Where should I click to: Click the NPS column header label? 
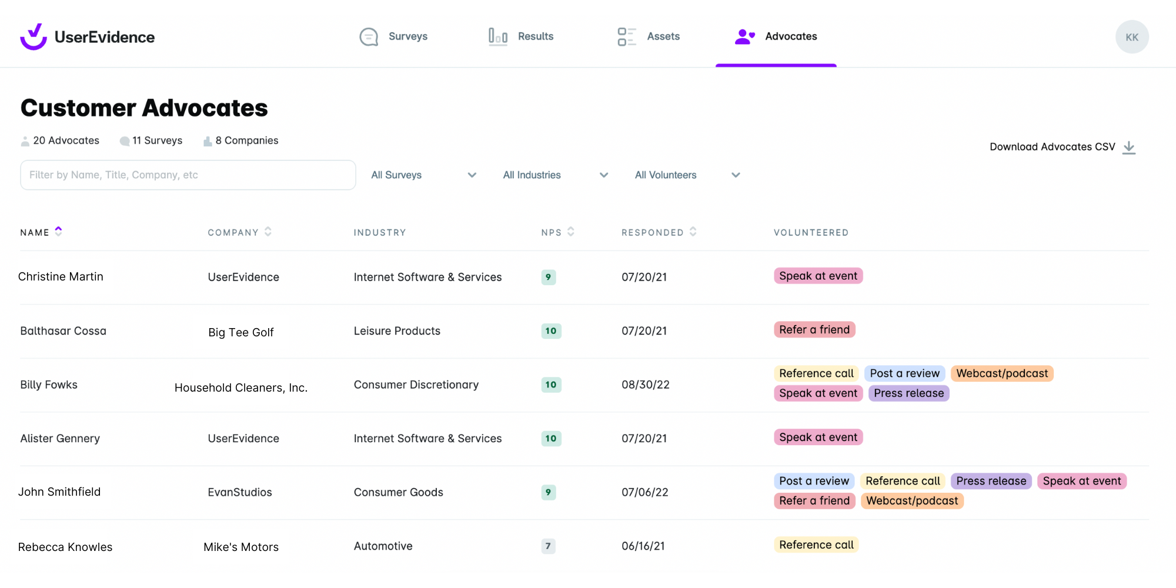pyautogui.click(x=552, y=233)
